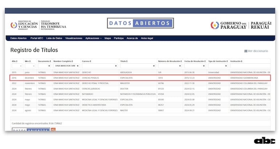280x149 pixels.
Task: Clear the Nombre Completo filter with its x
Action: tap(77, 66)
